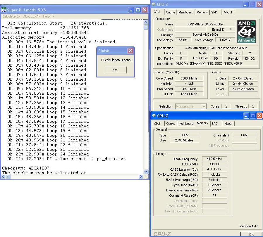
Task: Click the scroll-left arrow in Super PI output
Action: click(x=3, y=177)
